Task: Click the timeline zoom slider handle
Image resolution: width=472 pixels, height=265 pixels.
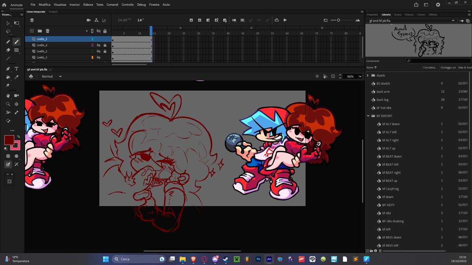Action: [338, 20]
